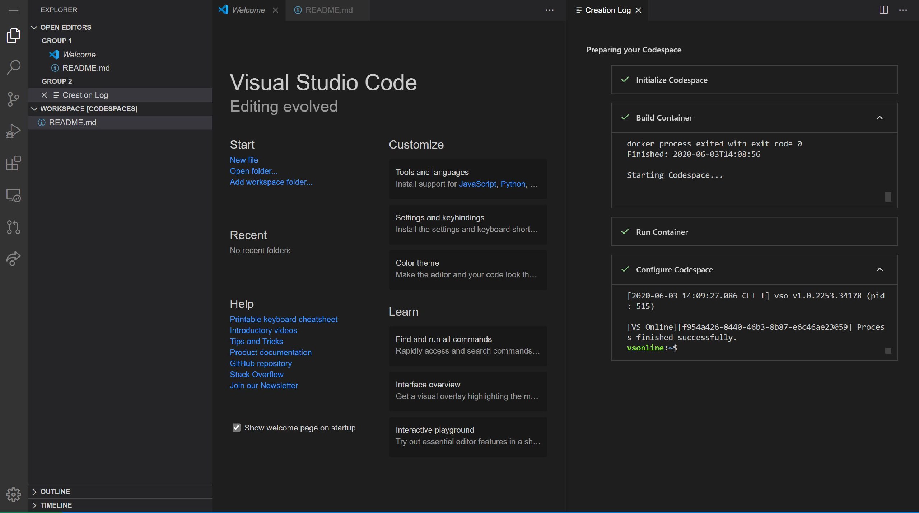
Task: Open the Run and Debug view icon
Action: [13, 131]
